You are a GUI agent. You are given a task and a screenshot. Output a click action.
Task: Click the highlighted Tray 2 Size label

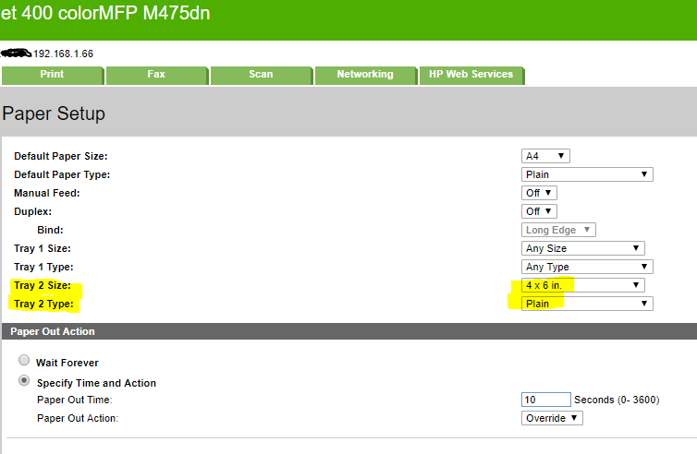pos(43,285)
